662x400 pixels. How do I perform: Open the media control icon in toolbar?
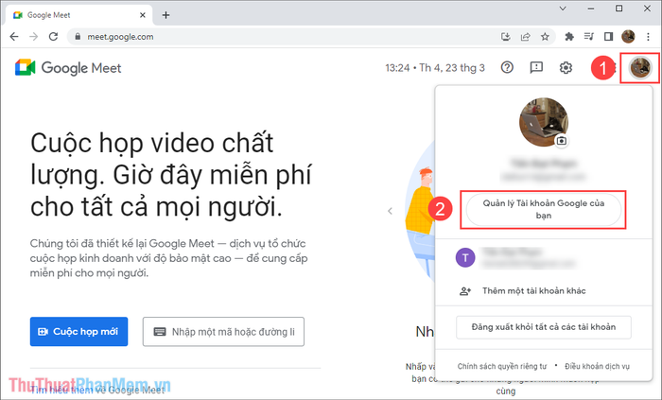pos(588,37)
